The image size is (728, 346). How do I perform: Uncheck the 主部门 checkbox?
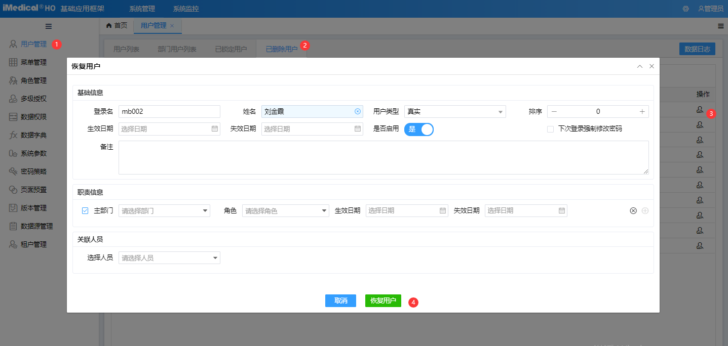(x=85, y=210)
